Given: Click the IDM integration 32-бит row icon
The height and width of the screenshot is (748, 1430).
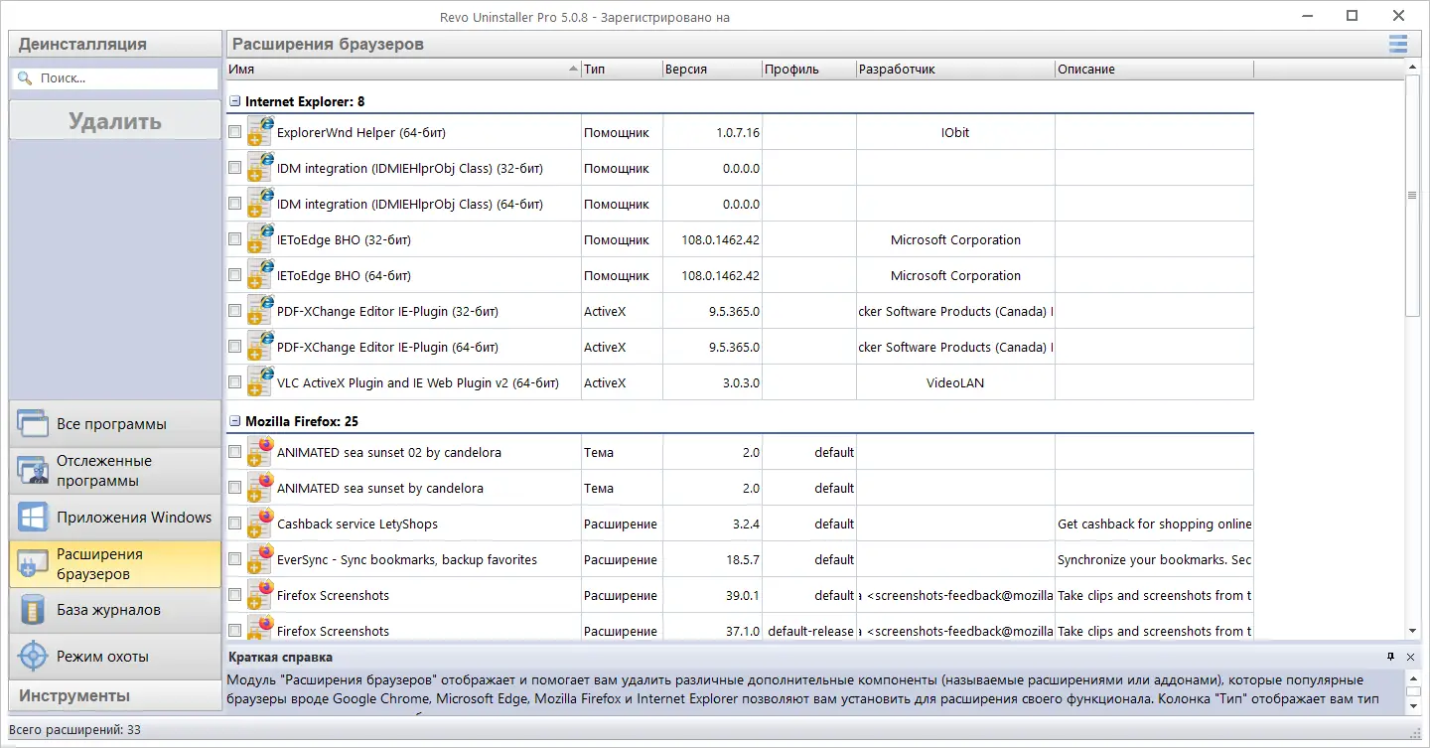Looking at the screenshot, I should 260,168.
